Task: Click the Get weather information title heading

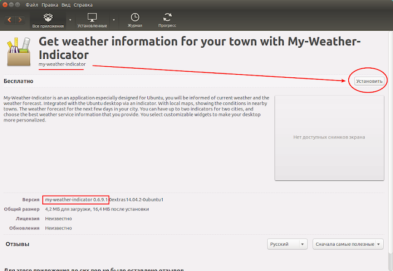Action: (200, 48)
